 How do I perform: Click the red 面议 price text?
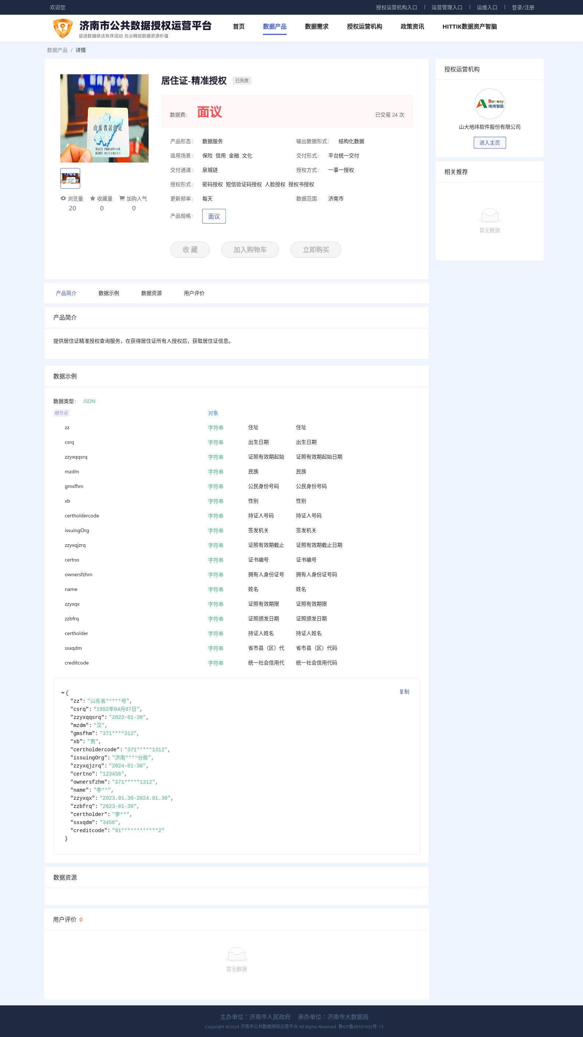click(x=209, y=112)
